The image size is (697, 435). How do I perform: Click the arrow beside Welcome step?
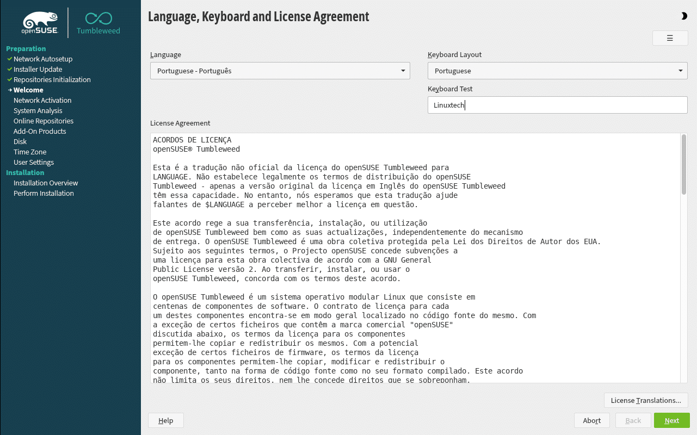pyautogui.click(x=10, y=90)
